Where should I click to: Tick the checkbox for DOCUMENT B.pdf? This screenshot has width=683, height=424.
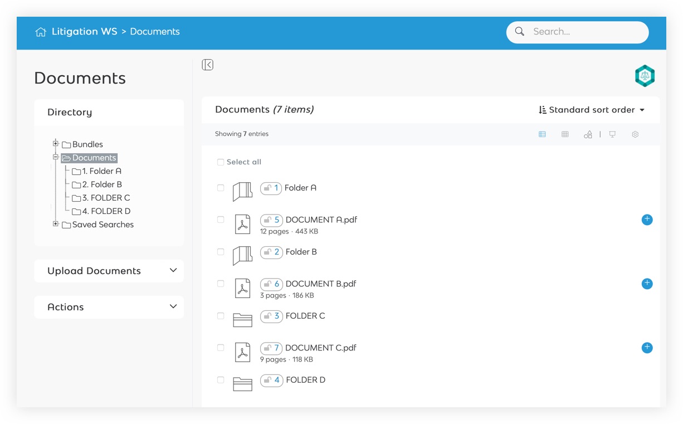pyautogui.click(x=221, y=284)
